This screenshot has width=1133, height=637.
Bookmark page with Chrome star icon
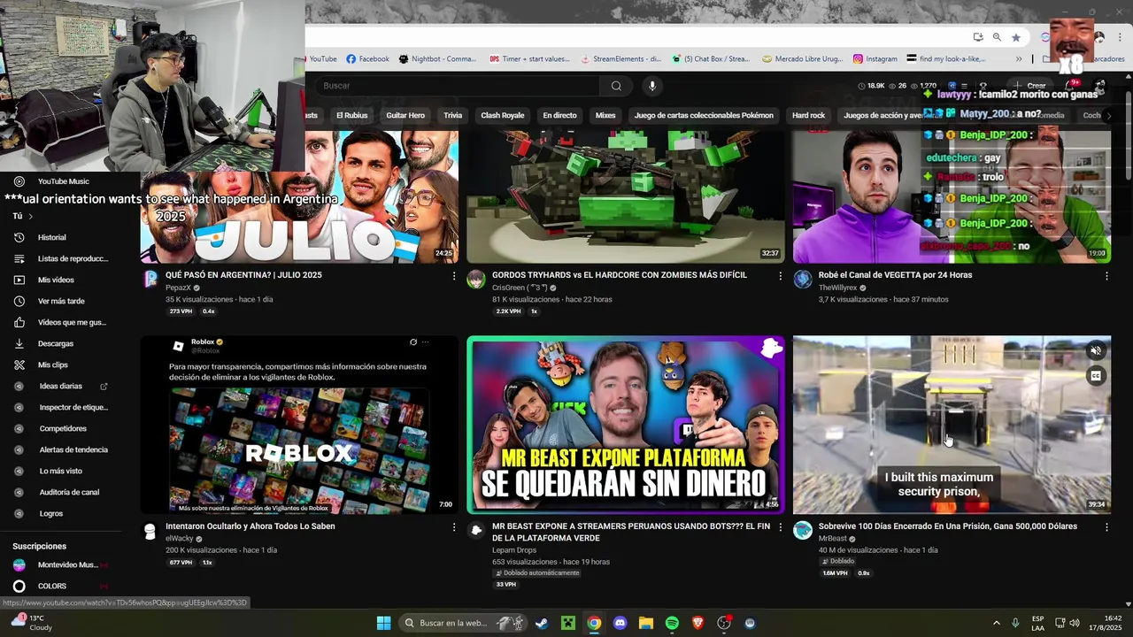pyautogui.click(x=1016, y=37)
